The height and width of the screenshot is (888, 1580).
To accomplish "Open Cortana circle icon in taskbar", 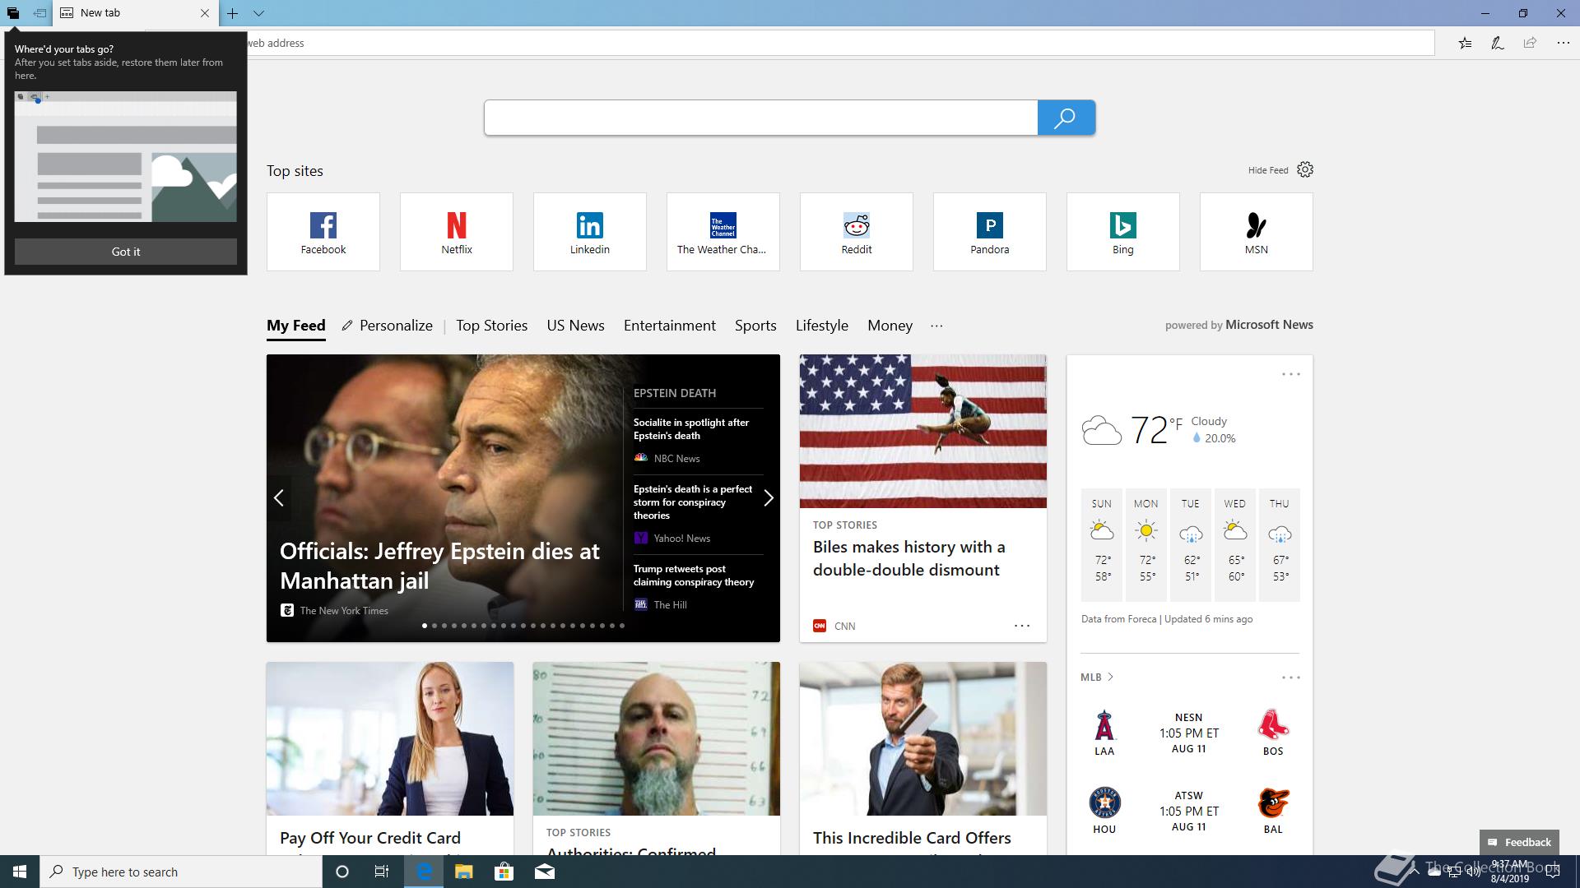I will (x=342, y=872).
